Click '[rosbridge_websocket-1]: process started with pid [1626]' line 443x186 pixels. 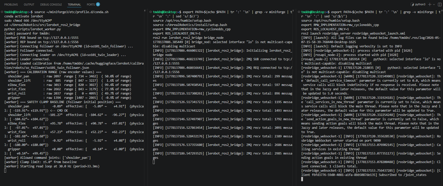(357, 50)
